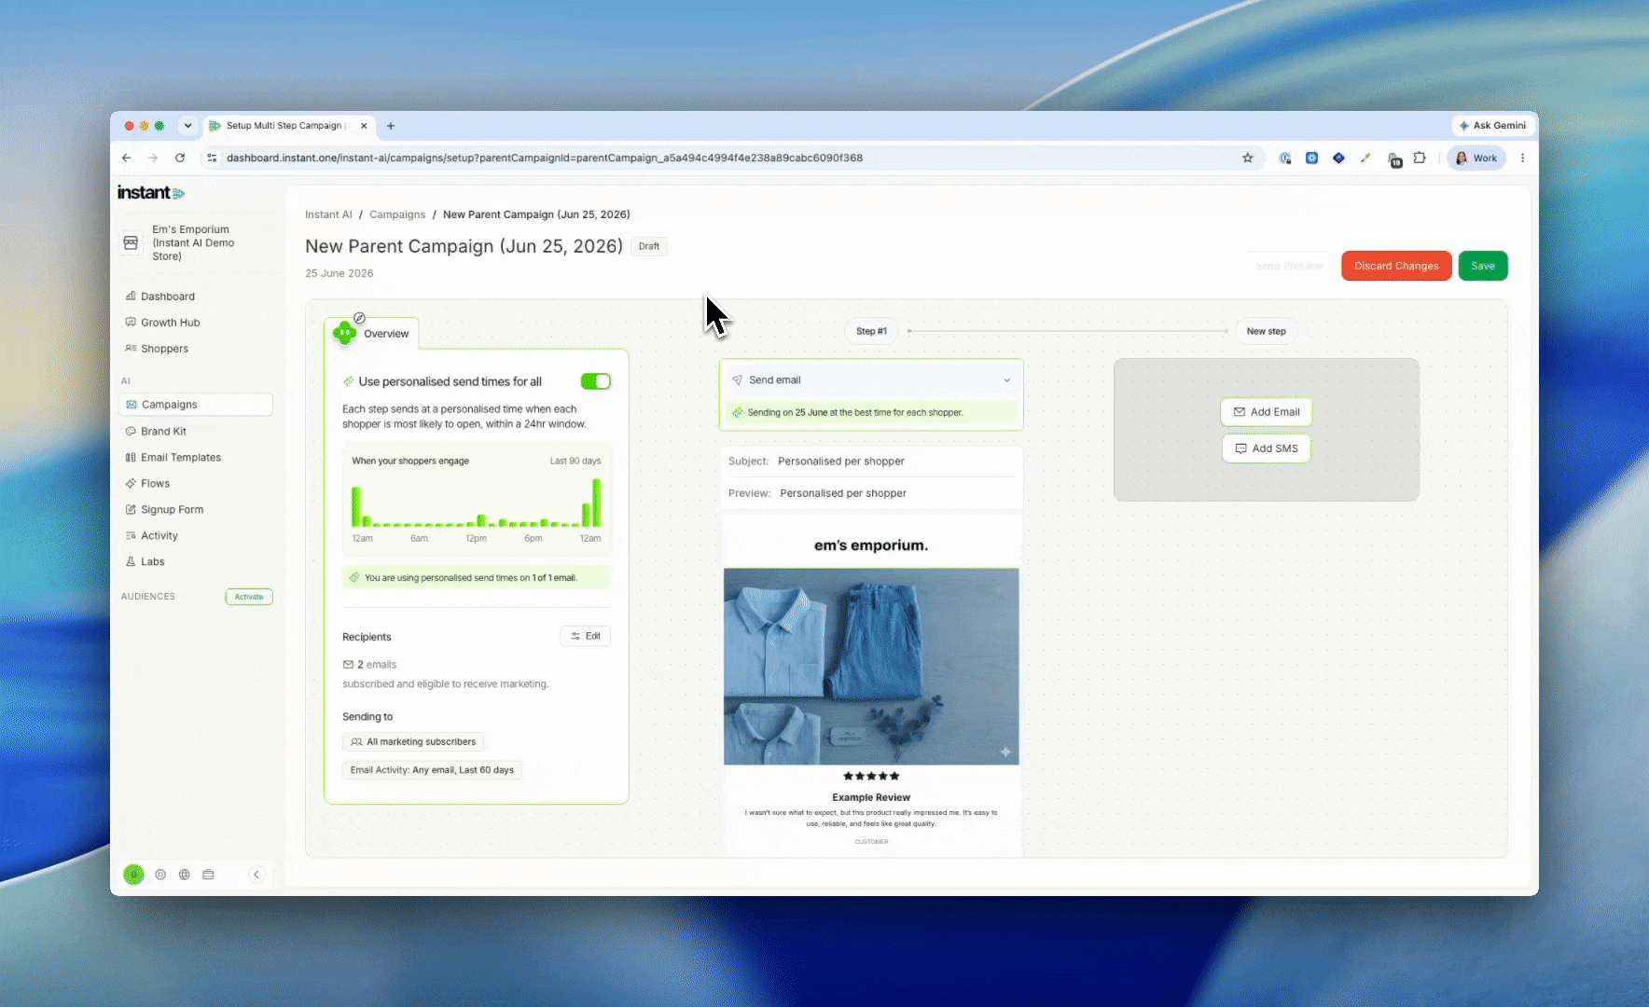Open Chrome three-dot menu
Image resolution: width=1649 pixels, height=1007 pixels.
click(1523, 158)
